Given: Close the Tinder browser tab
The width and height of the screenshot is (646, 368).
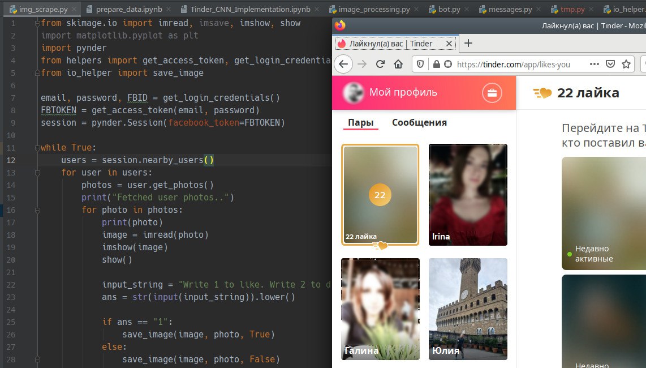Looking at the screenshot, I should (449, 44).
